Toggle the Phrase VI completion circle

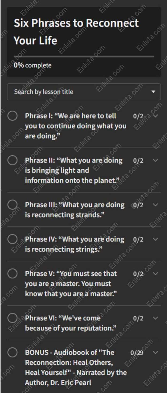pos(13,318)
